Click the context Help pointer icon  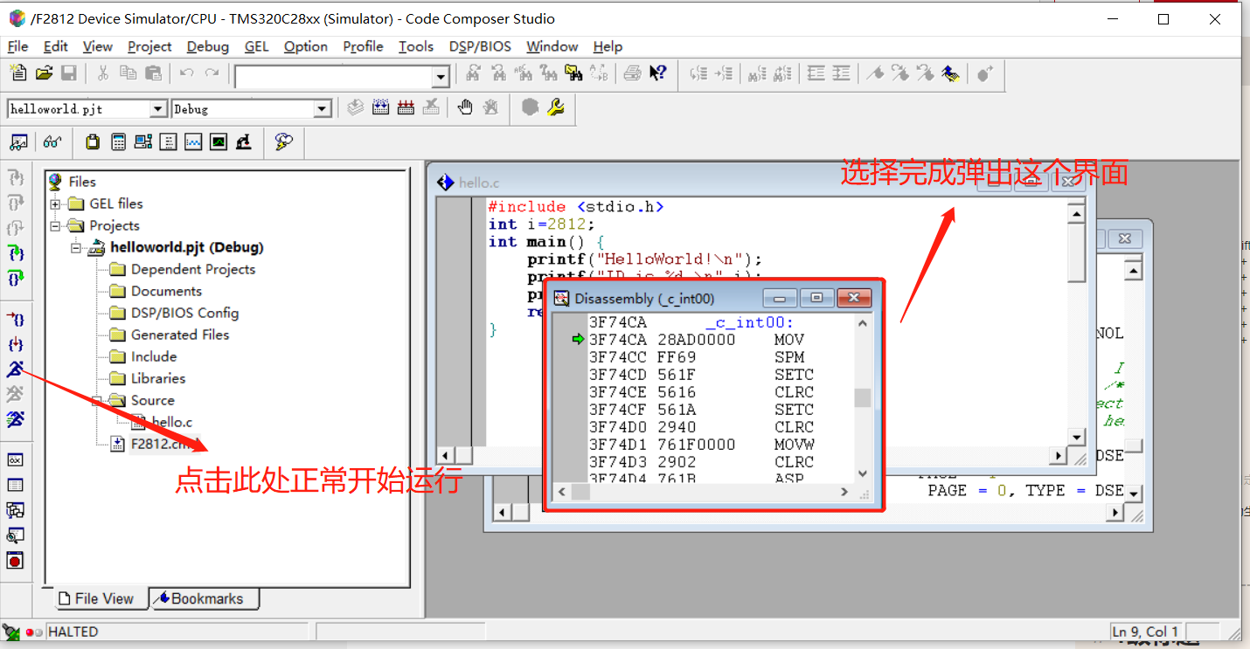[x=658, y=73]
